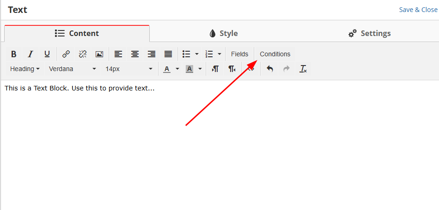Apply the font text color
439x210 pixels.
pos(167,69)
